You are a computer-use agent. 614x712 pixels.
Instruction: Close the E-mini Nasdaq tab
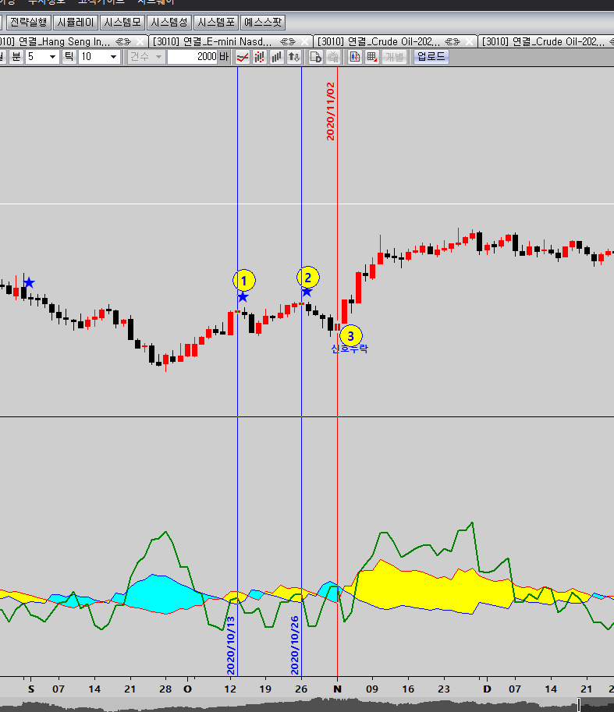pos(306,41)
